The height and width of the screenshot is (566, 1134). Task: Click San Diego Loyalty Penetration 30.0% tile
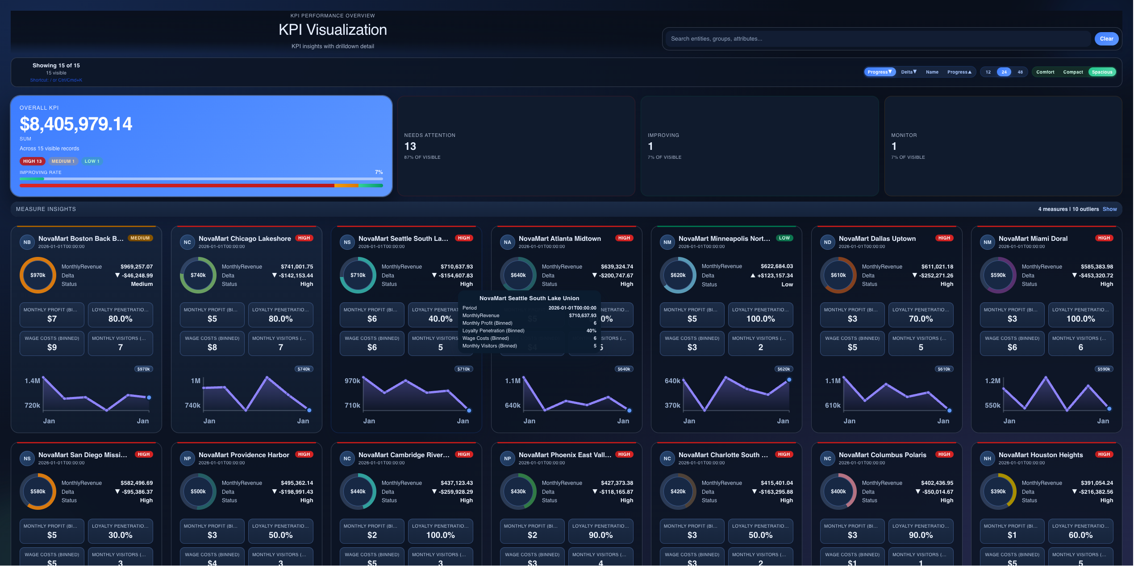point(120,531)
